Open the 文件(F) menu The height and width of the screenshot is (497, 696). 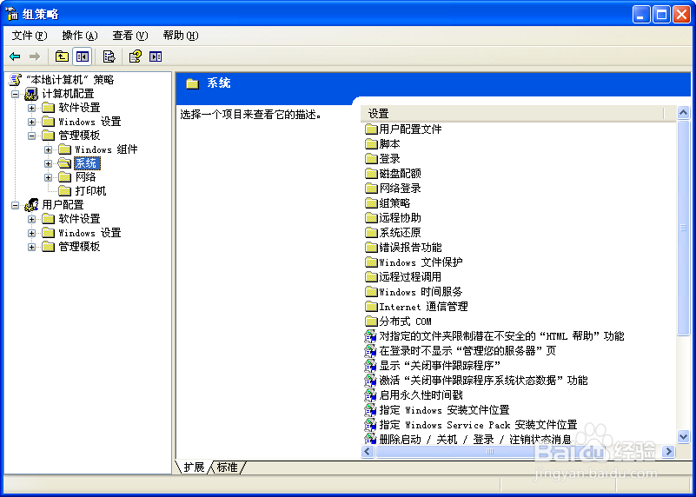click(29, 36)
